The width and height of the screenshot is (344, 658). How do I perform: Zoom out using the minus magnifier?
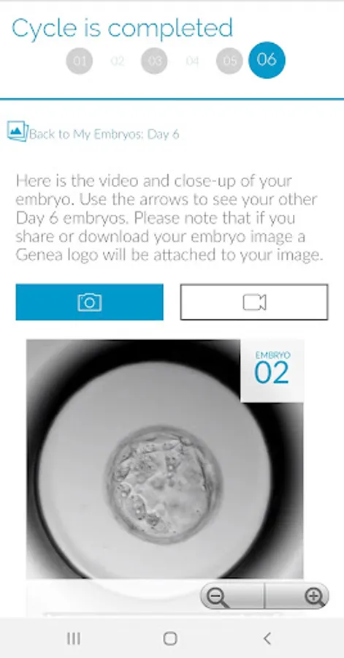pos(232,596)
